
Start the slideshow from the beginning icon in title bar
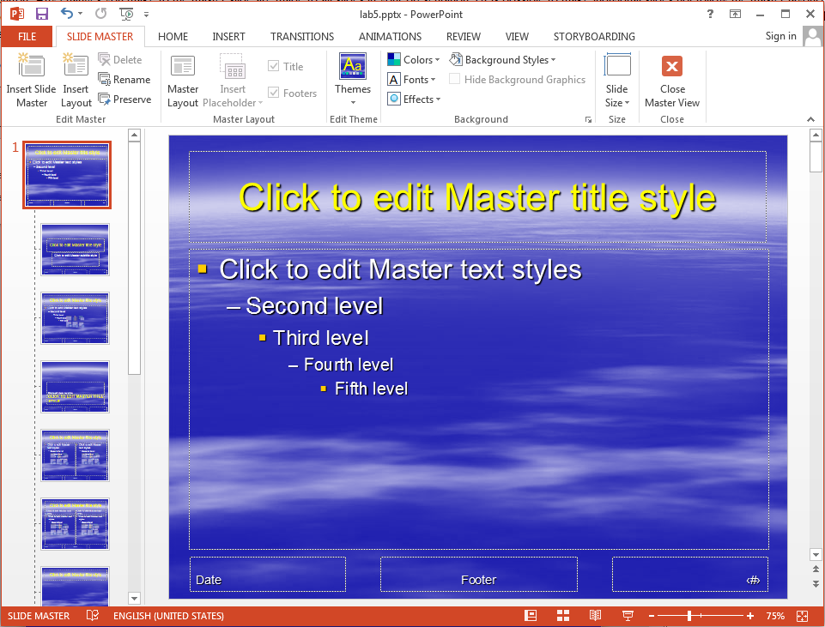[x=126, y=15]
